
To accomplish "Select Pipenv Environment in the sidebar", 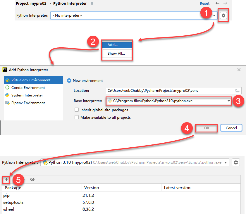I will [33, 103].
